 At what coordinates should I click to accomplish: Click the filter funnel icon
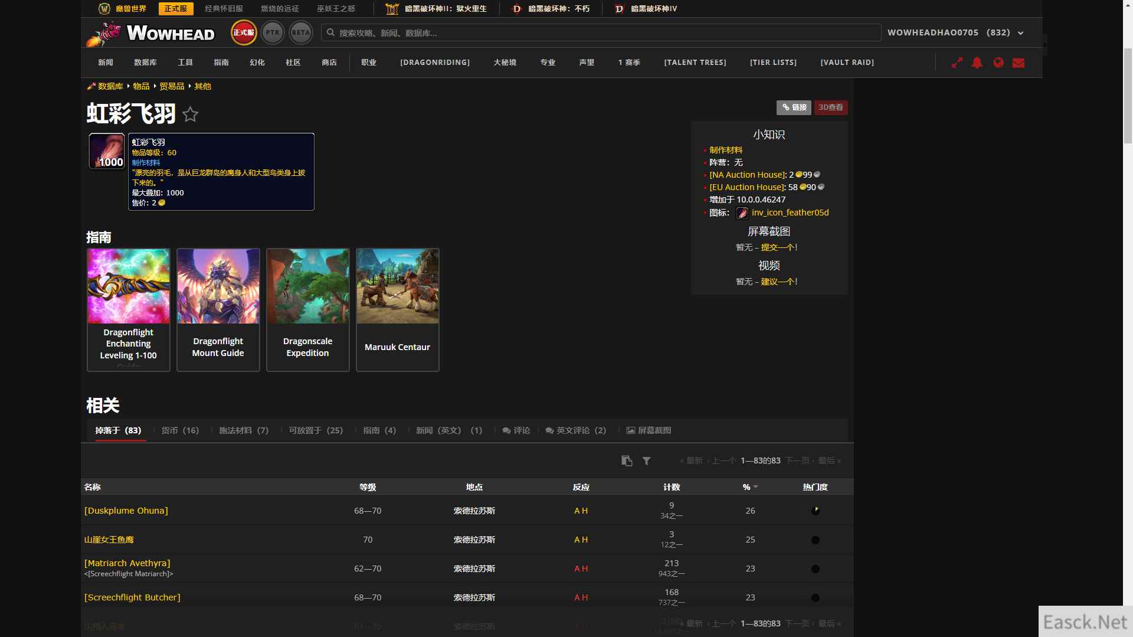647,461
